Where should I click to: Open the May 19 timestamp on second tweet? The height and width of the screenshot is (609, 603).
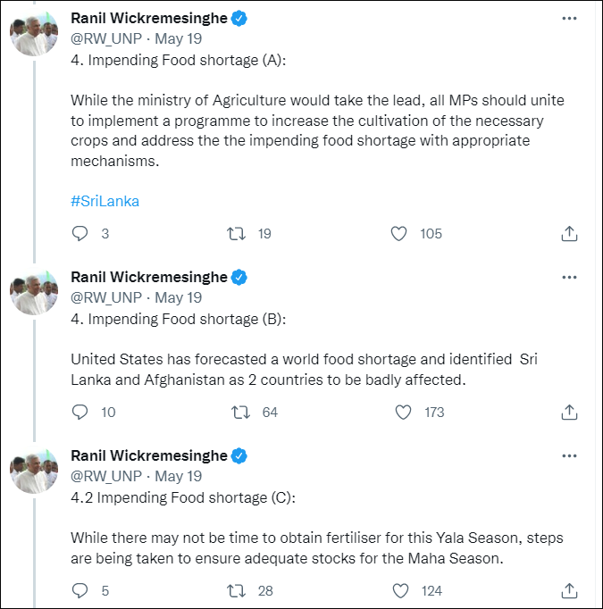coord(179,297)
